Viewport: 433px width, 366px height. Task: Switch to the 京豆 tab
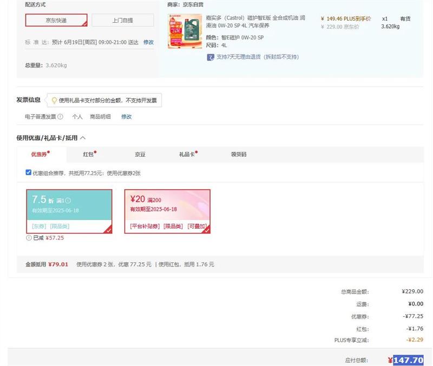tap(140, 154)
